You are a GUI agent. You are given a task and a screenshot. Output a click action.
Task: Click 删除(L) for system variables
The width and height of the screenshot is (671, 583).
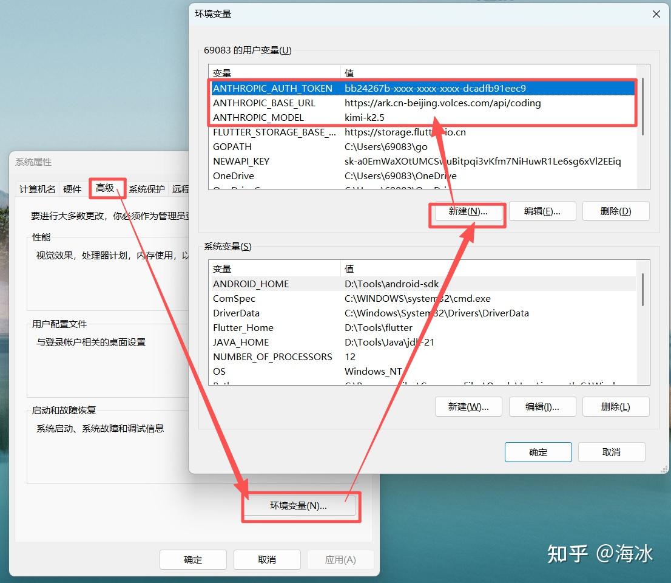(x=616, y=406)
